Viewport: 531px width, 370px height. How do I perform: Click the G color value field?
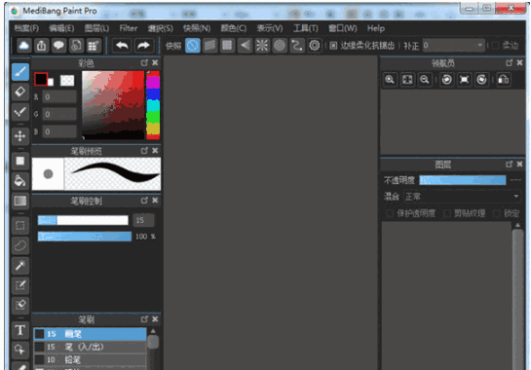pyautogui.click(x=59, y=114)
